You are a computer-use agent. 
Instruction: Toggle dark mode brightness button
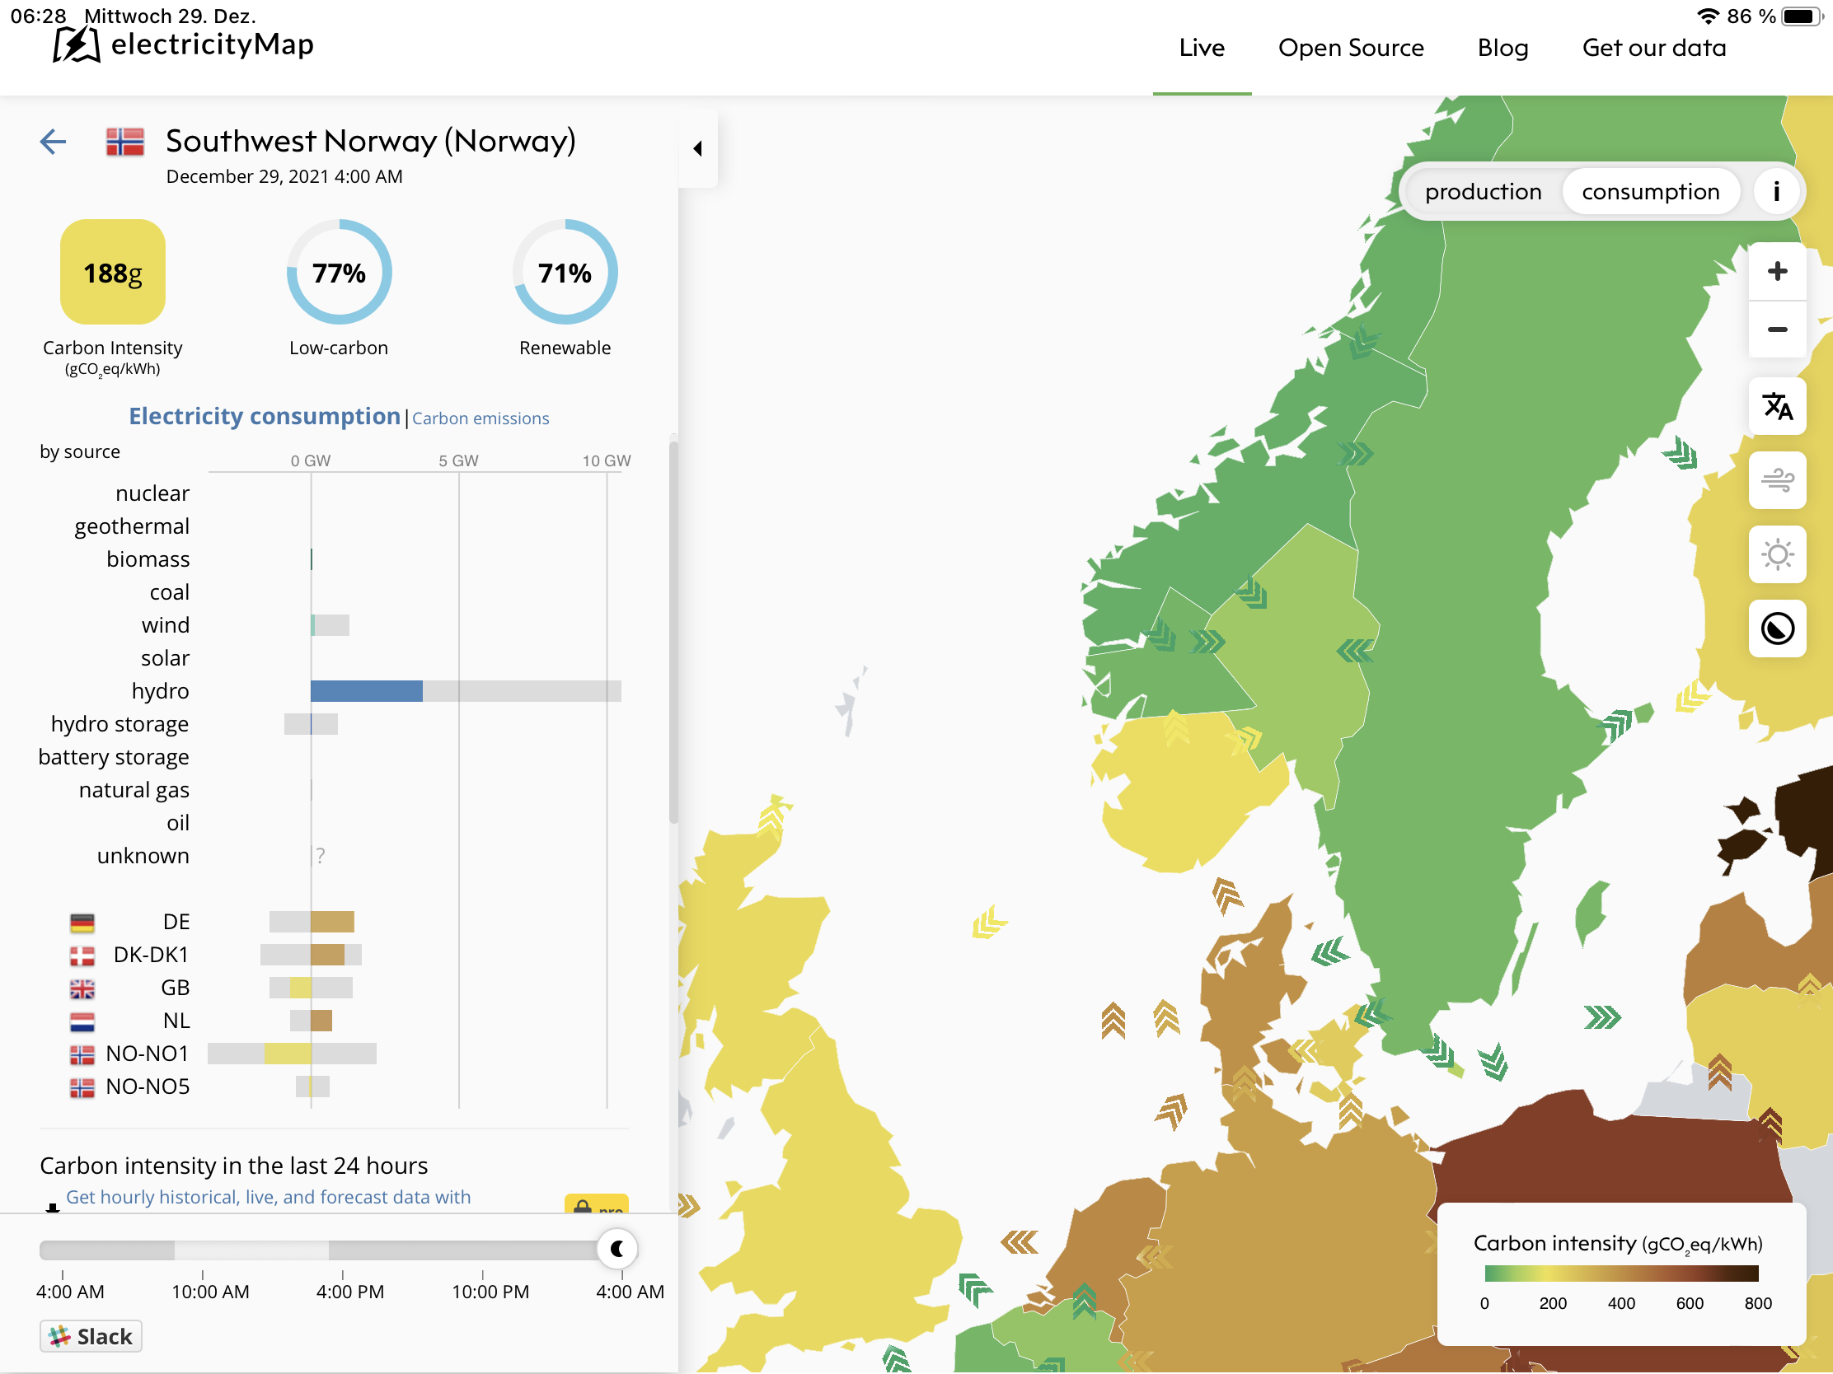coord(1777,629)
